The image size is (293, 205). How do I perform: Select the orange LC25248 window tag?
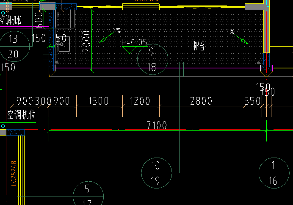click(14, 173)
